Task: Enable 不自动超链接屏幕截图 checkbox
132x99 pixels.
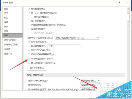Action: (29, 54)
